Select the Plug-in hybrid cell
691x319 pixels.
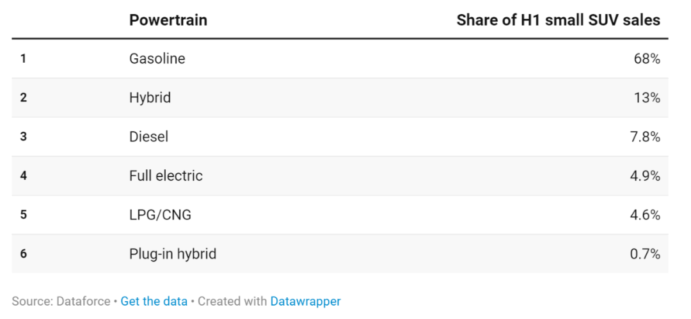click(x=173, y=254)
